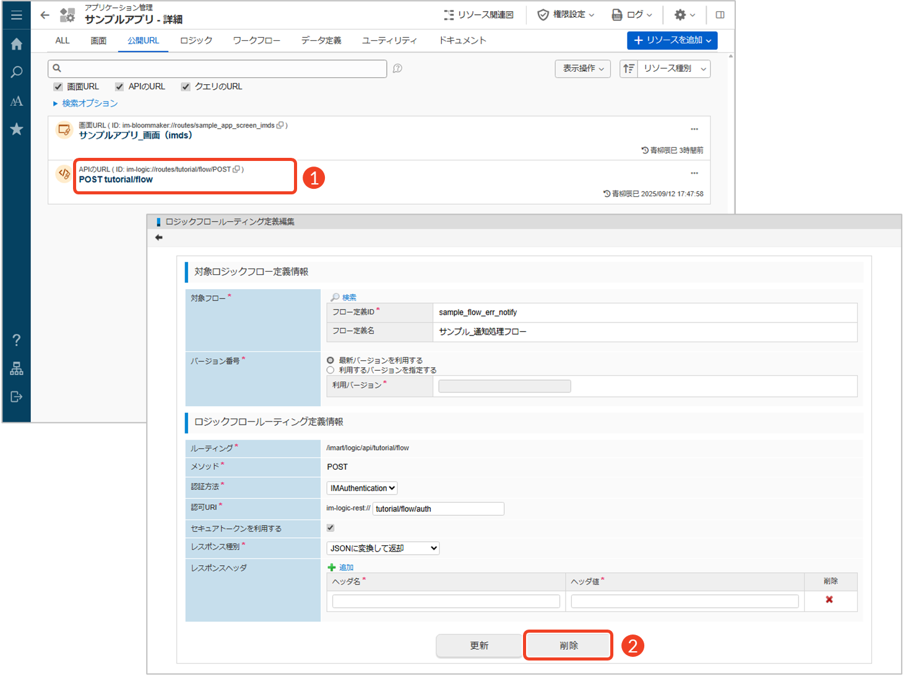Click the star favorites icon in sidebar
This screenshot has width=903, height=676.
(17, 129)
